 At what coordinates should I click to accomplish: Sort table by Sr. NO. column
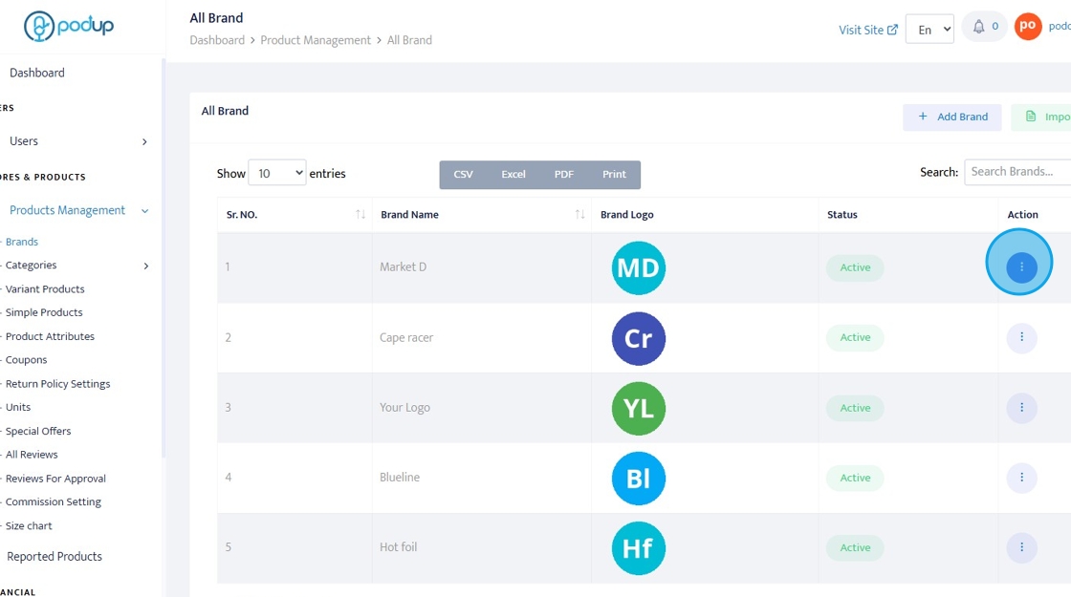click(x=360, y=215)
